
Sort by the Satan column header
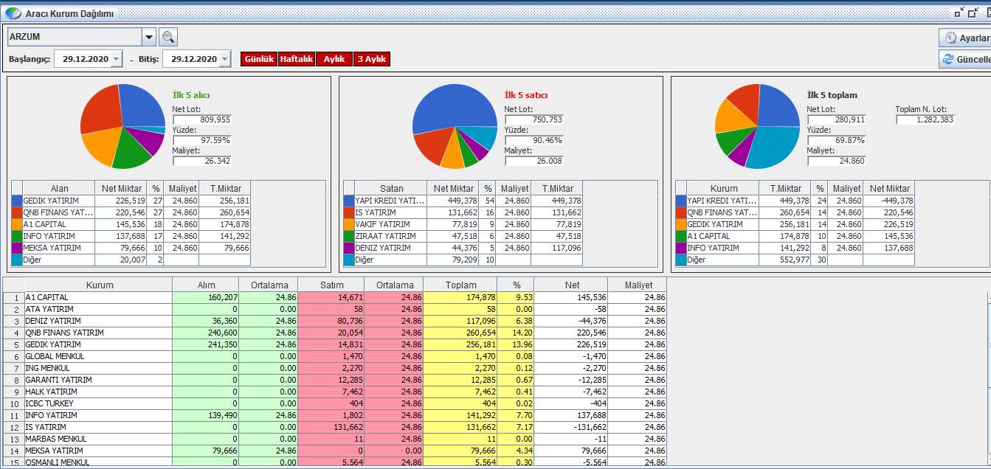[x=391, y=188]
